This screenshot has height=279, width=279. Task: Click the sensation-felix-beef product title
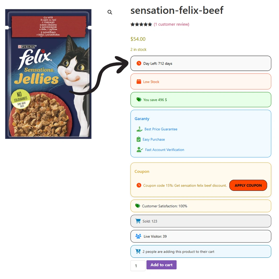pos(177,10)
